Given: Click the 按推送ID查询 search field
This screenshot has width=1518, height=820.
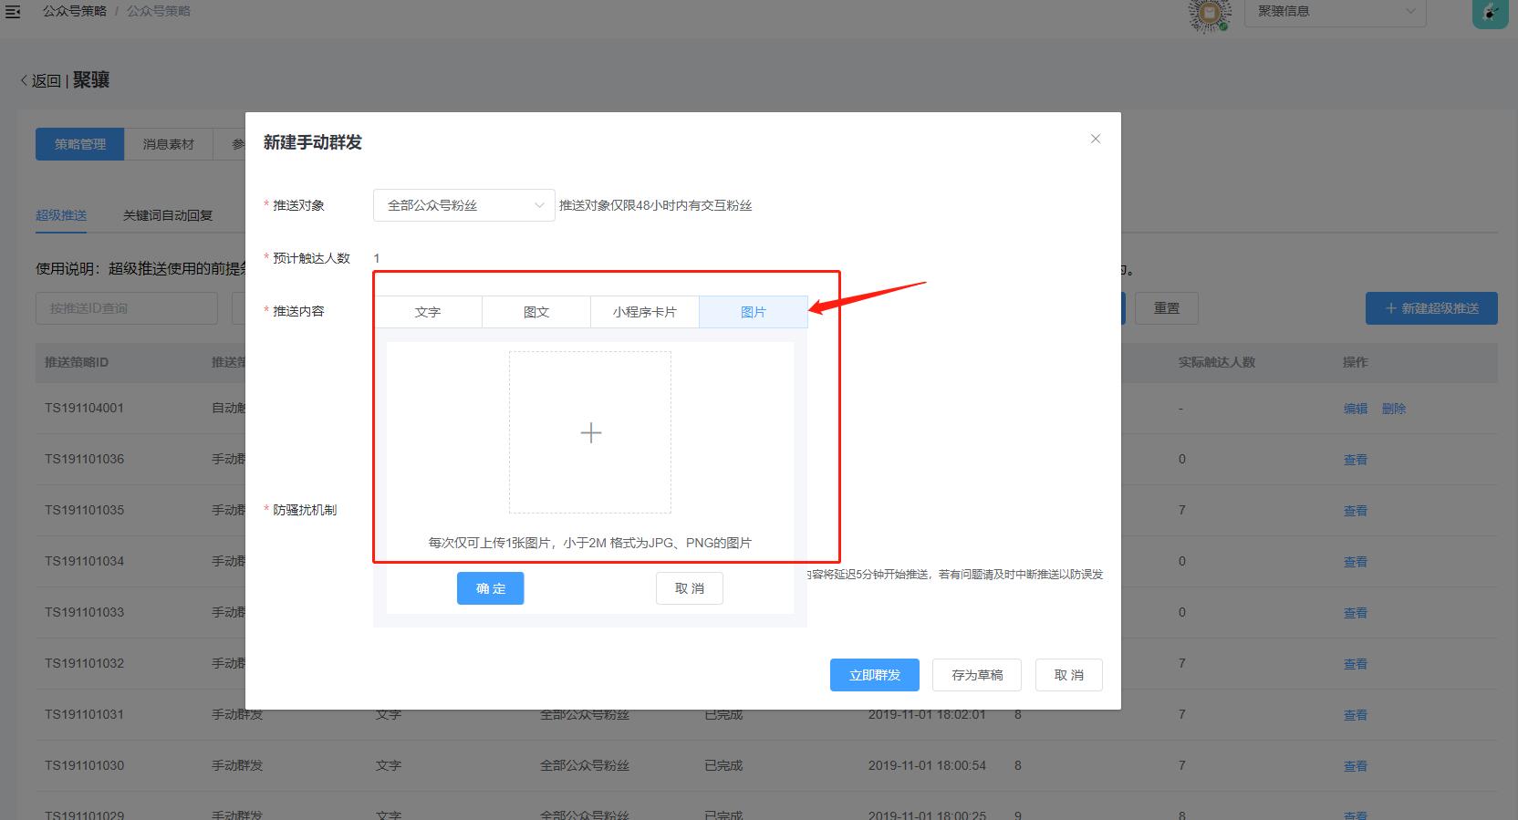Looking at the screenshot, I should [x=127, y=308].
